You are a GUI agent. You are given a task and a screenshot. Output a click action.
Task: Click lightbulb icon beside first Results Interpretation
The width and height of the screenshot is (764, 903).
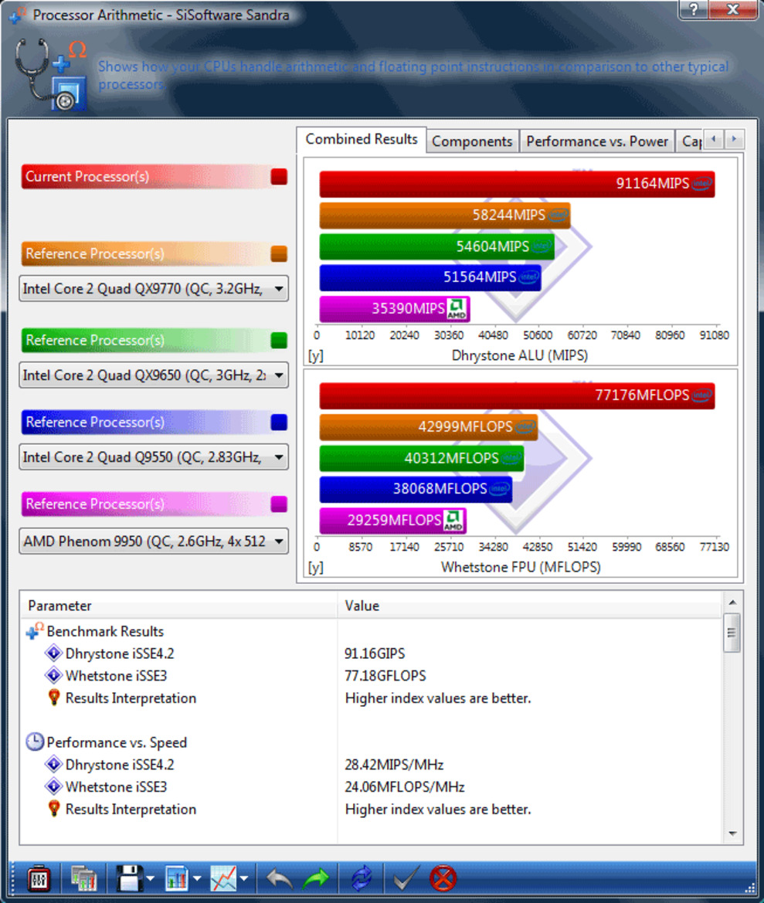(54, 698)
